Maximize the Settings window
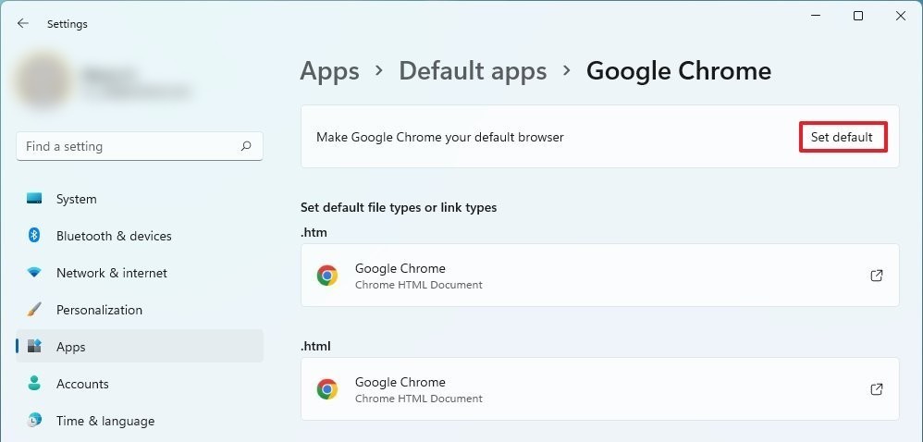Screen dimensions: 923x442 coord(858,16)
